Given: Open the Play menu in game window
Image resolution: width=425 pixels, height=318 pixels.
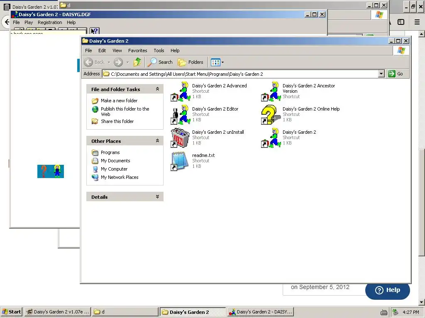Looking at the screenshot, I should pyautogui.click(x=29, y=22).
